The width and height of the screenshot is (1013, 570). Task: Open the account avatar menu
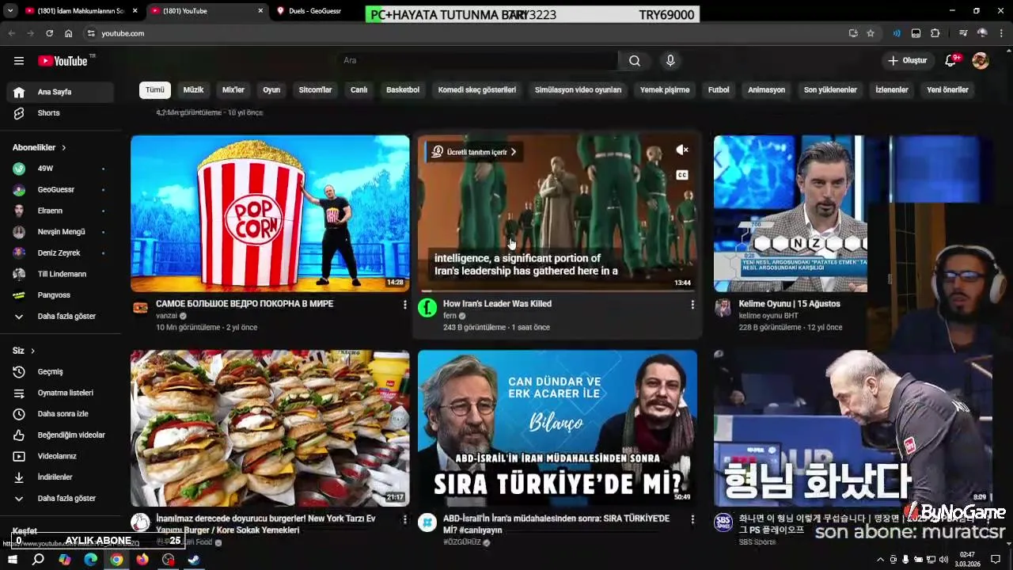(981, 61)
